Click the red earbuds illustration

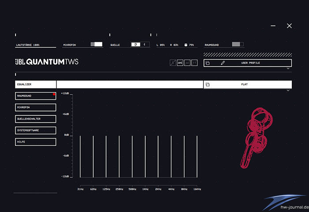pos(256,138)
